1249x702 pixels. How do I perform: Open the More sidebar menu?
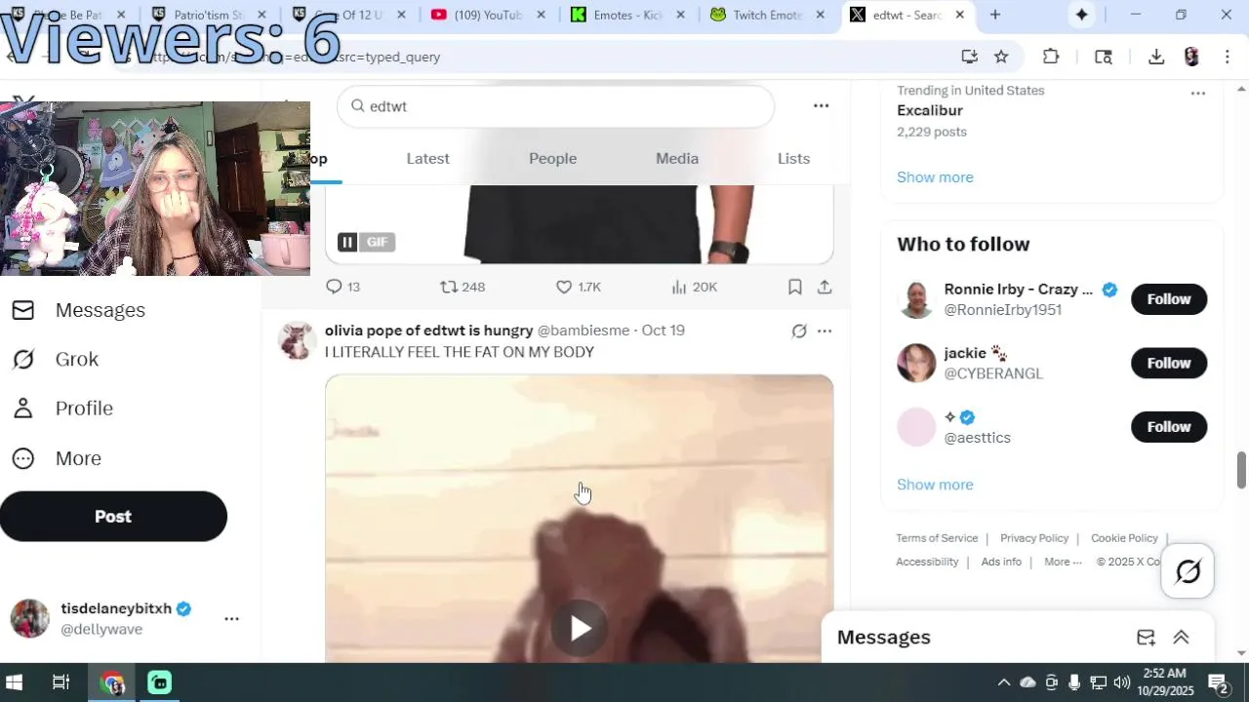[57, 458]
